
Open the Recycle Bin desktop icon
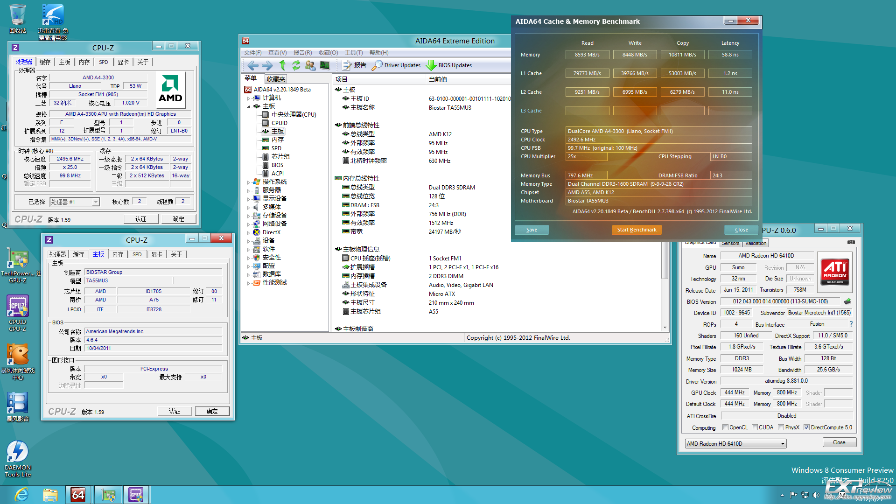pyautogui.click(x=18, y=19)
